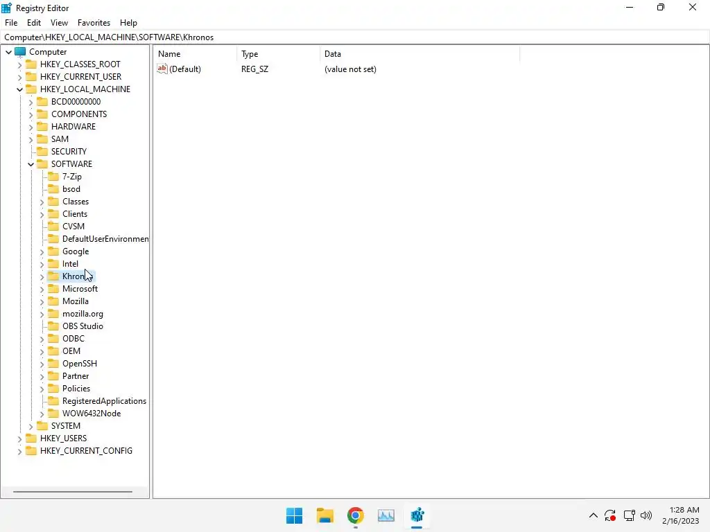Open the Favorites menu
The width and height of the screenshot is (710, 532).
tap(94, 23)
